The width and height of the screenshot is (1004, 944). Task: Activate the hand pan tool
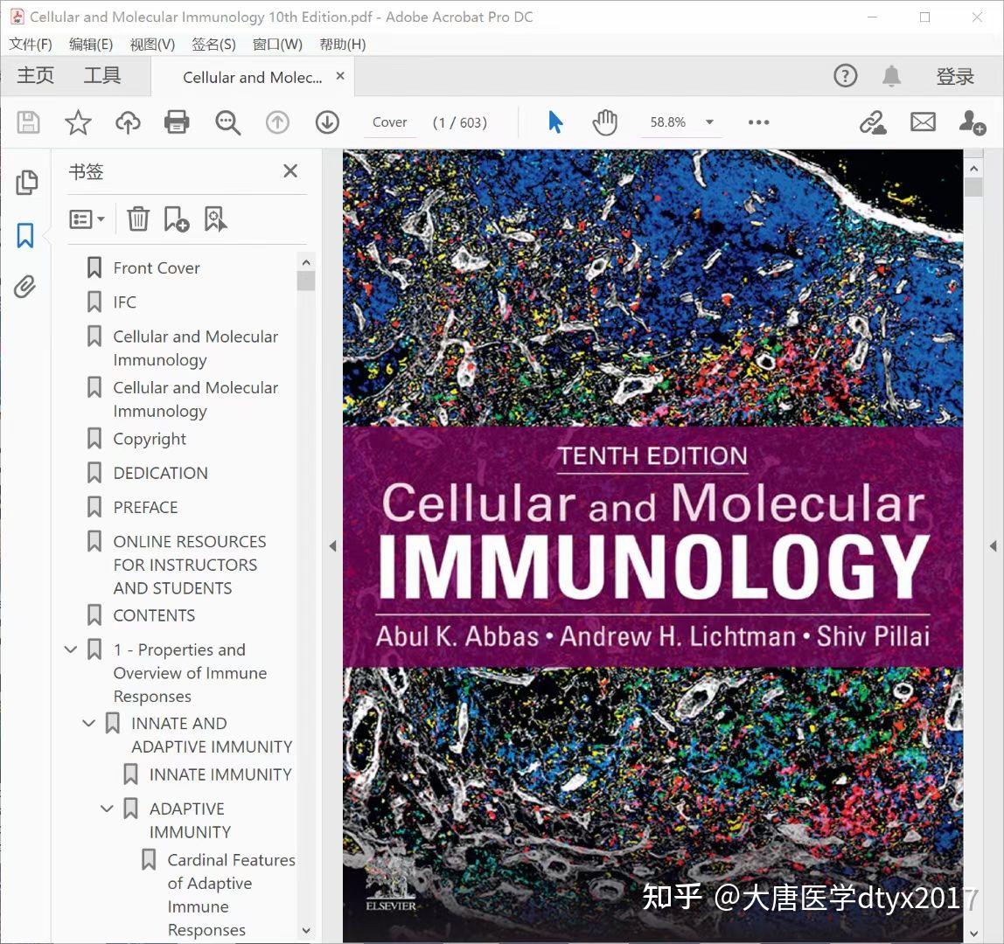coord(604,121)
